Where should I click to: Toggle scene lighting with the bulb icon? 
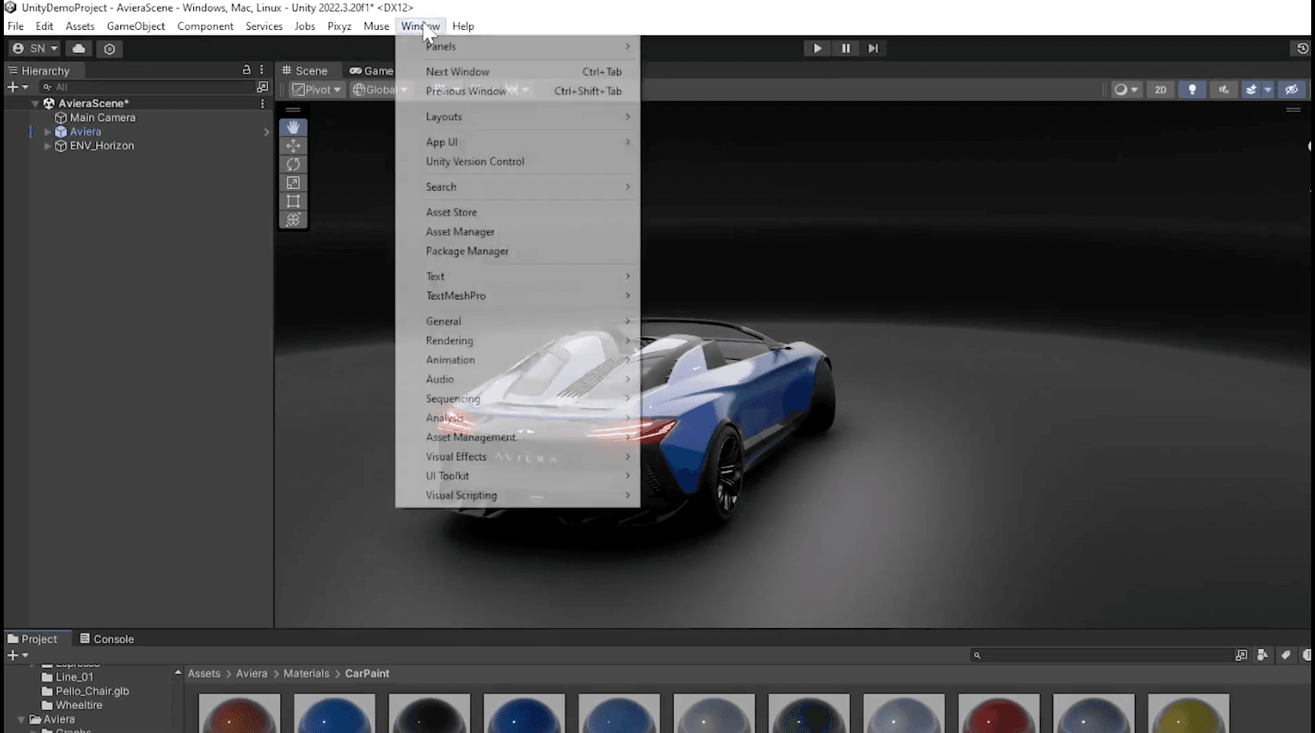[1192, 90]
